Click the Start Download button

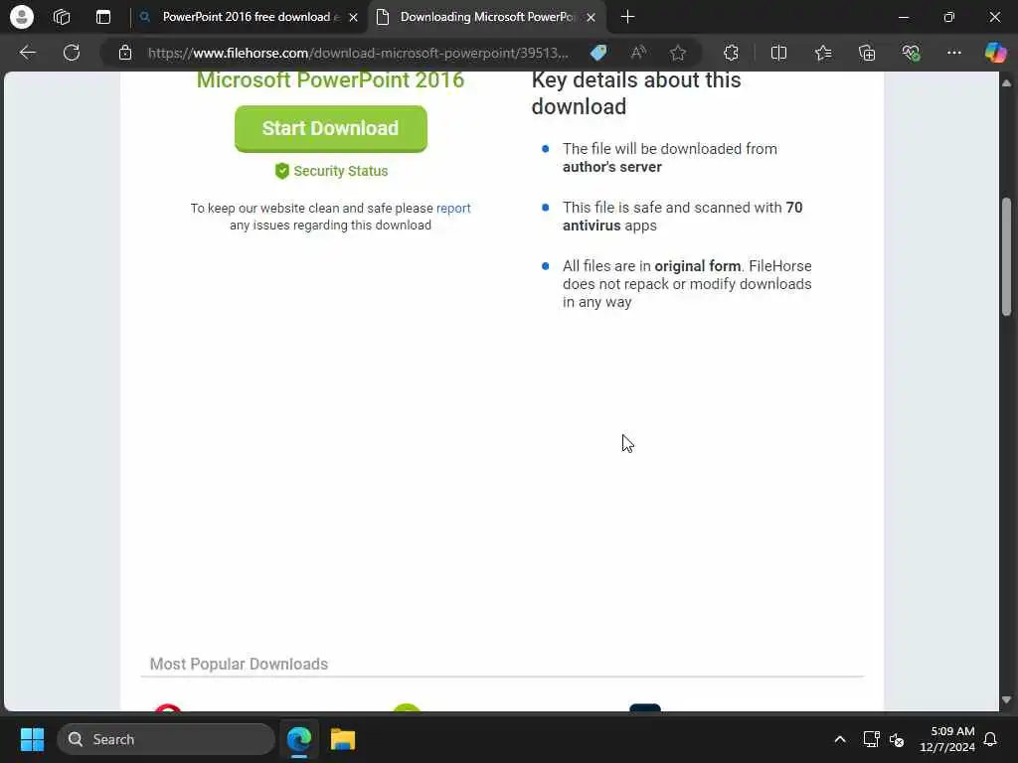click(x=330, y=128)
